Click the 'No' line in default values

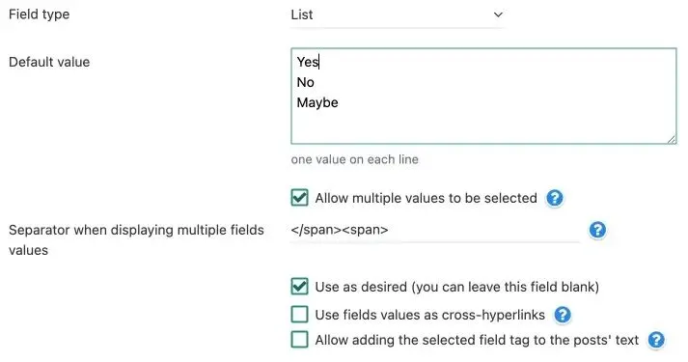click(x=305, y=82)
